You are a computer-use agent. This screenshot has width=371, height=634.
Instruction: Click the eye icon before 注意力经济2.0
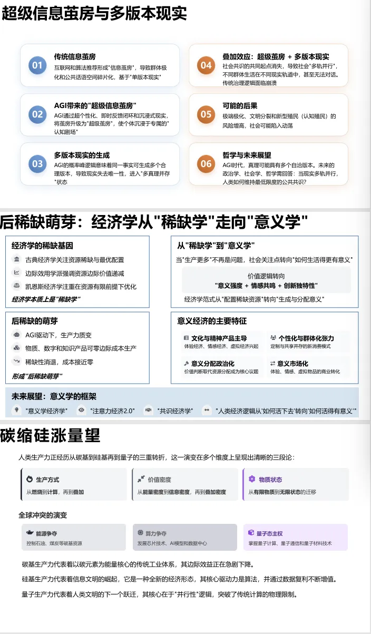coord(81,410)
